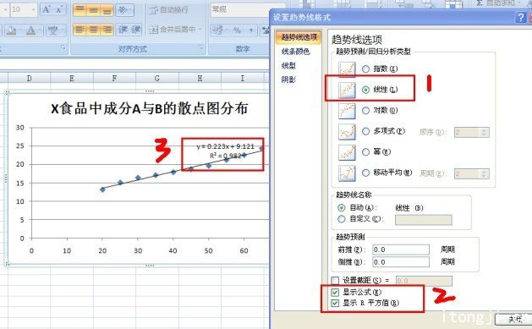Open the fill color dropdown arrow
Screen dimensions: 532x329
(20, 30)
